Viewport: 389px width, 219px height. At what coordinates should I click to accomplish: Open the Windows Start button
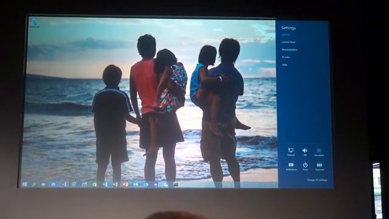point(24,184)
